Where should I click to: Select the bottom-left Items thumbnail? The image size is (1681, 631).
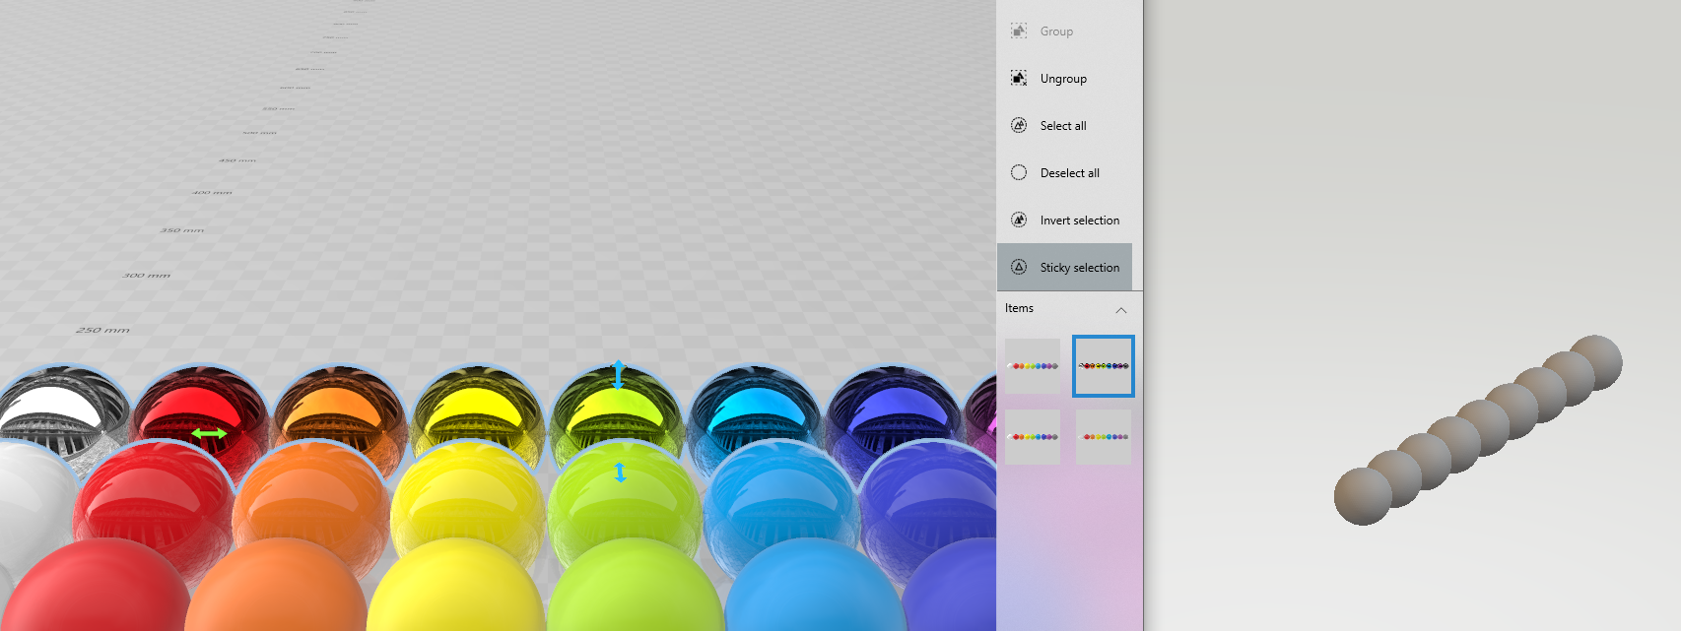pos(1033,437)
